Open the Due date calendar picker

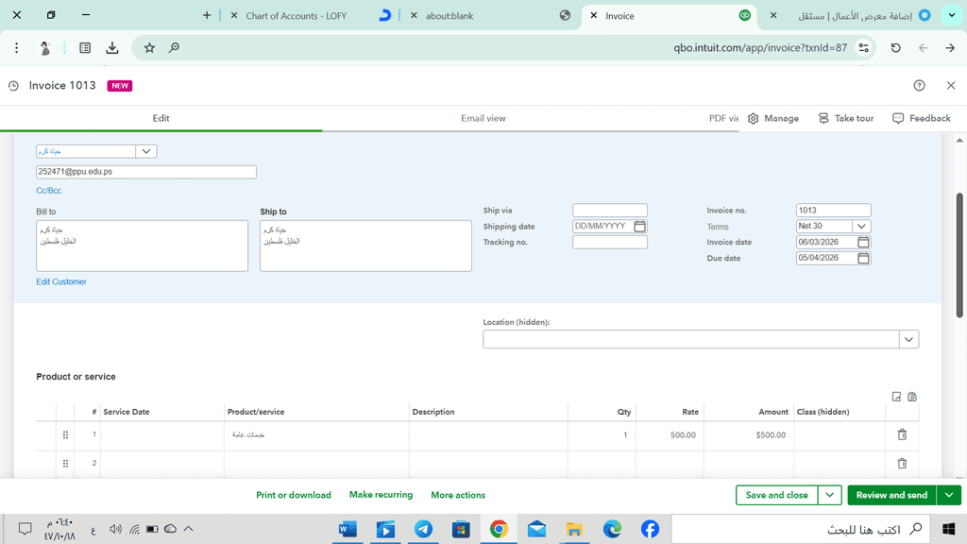(863, 258)
